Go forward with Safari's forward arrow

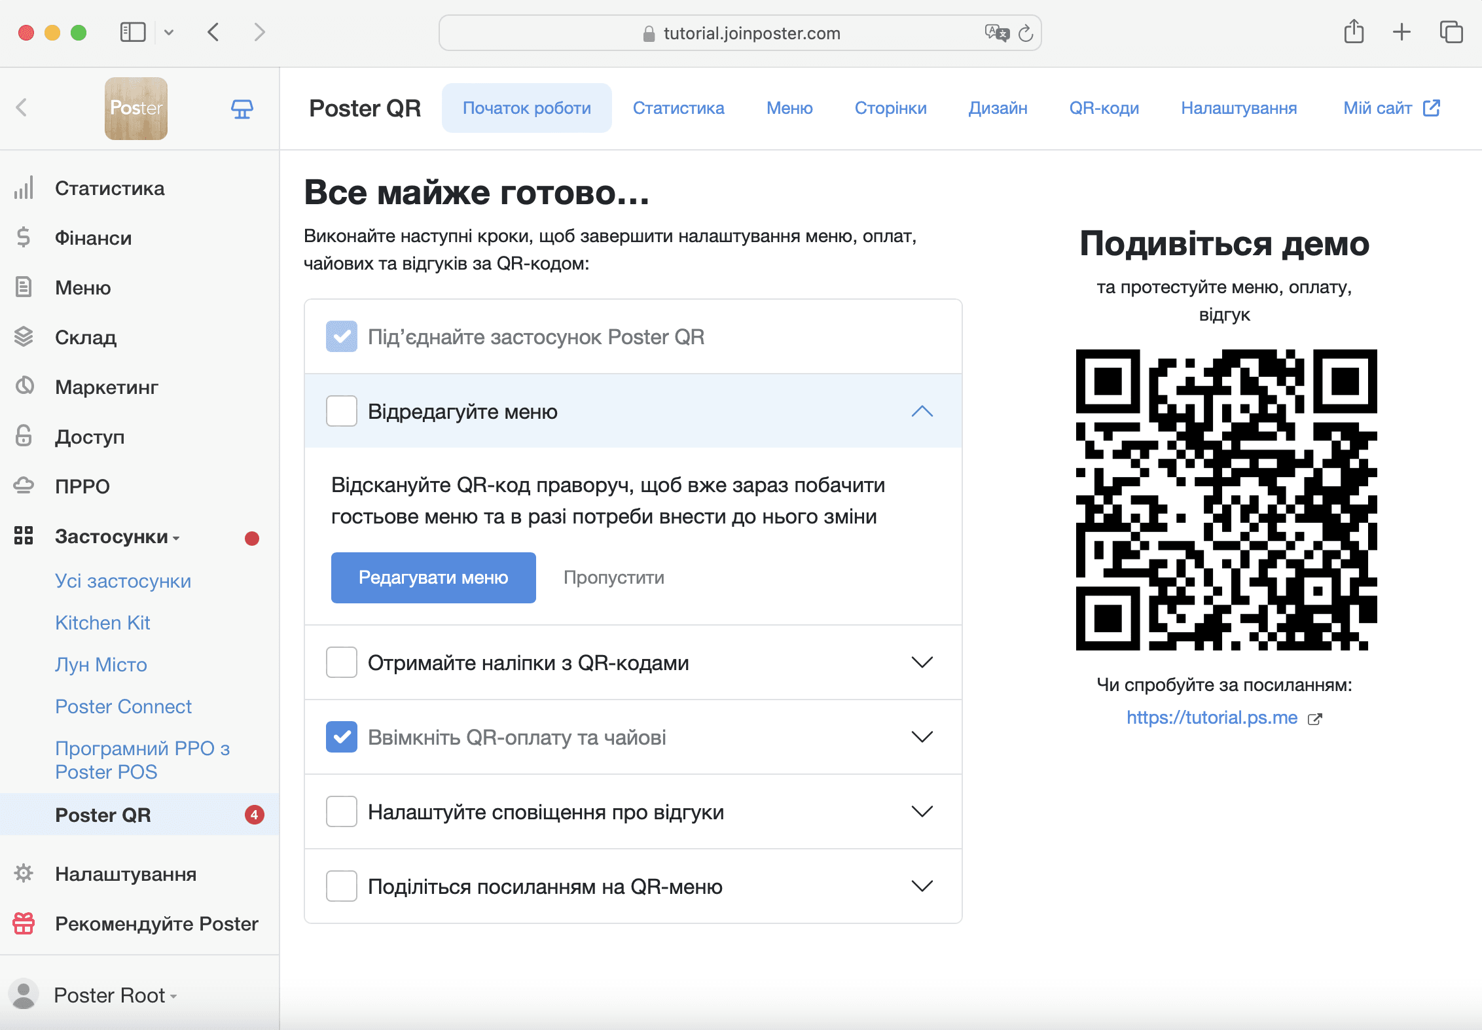(x=260, y=32)
